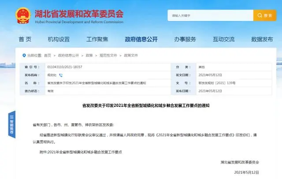Select the 政府信息公开 navigation tab

coord(141,39)
